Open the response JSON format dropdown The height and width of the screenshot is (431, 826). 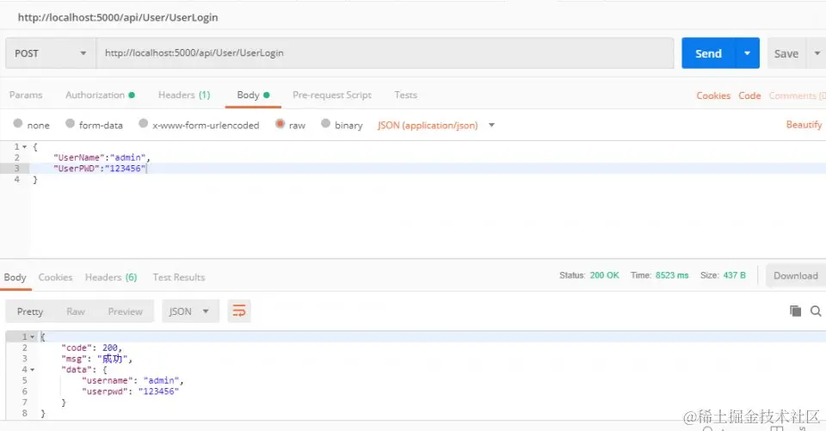[x=189, y=311]
